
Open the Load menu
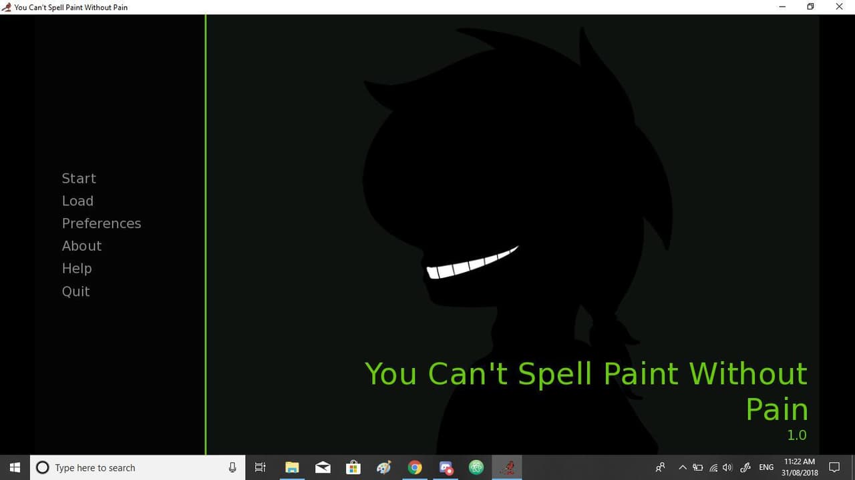tap(77, 201)
